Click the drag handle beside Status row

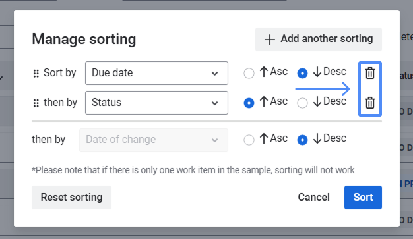coord(36,103)
